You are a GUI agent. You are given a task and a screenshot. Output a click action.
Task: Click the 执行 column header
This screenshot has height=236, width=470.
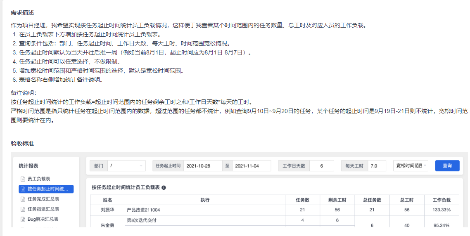click(x=205, y=200)
